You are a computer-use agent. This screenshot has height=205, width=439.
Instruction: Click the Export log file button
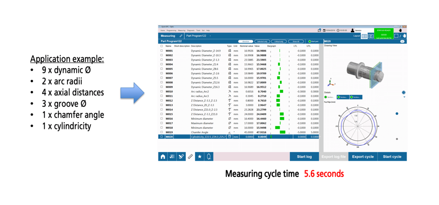pyautogui.click(x=333, y=156)
